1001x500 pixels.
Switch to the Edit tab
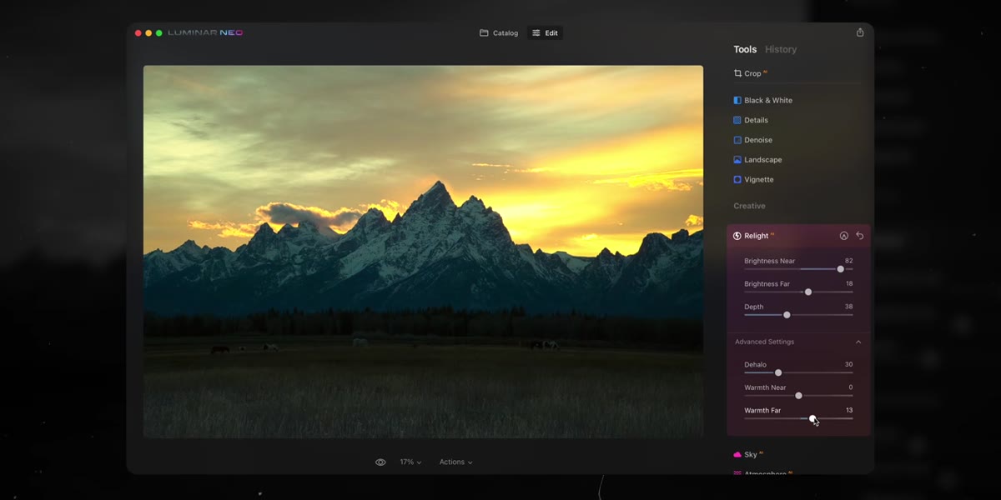click(545, 33)
